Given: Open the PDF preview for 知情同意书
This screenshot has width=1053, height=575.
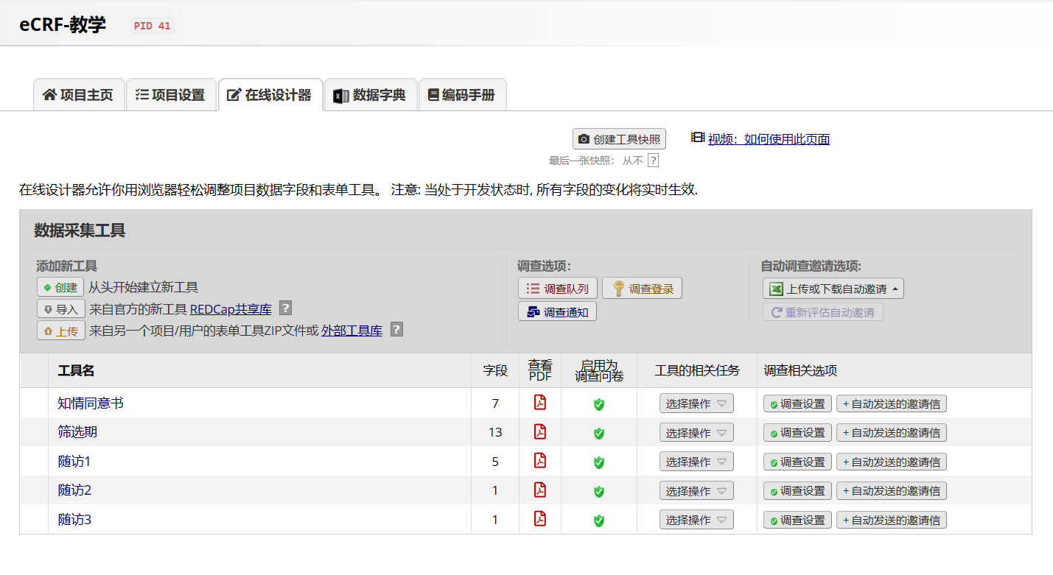Looking at the screenshot, I should coord(540,403).
